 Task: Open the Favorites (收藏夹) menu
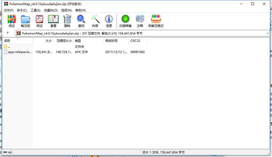(51, 10)
